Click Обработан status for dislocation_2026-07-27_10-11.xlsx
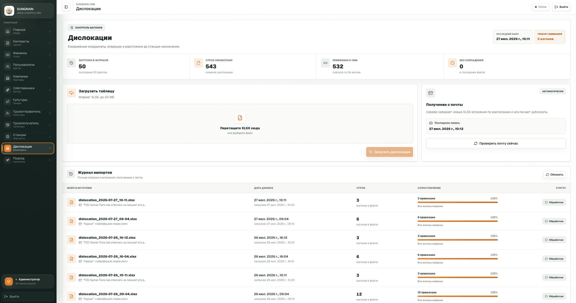This screenshot has height=303, width=576. coord(554,202)
